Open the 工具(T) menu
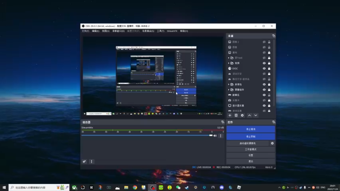Screen dimensions: 340x191 tap(161, 31)
